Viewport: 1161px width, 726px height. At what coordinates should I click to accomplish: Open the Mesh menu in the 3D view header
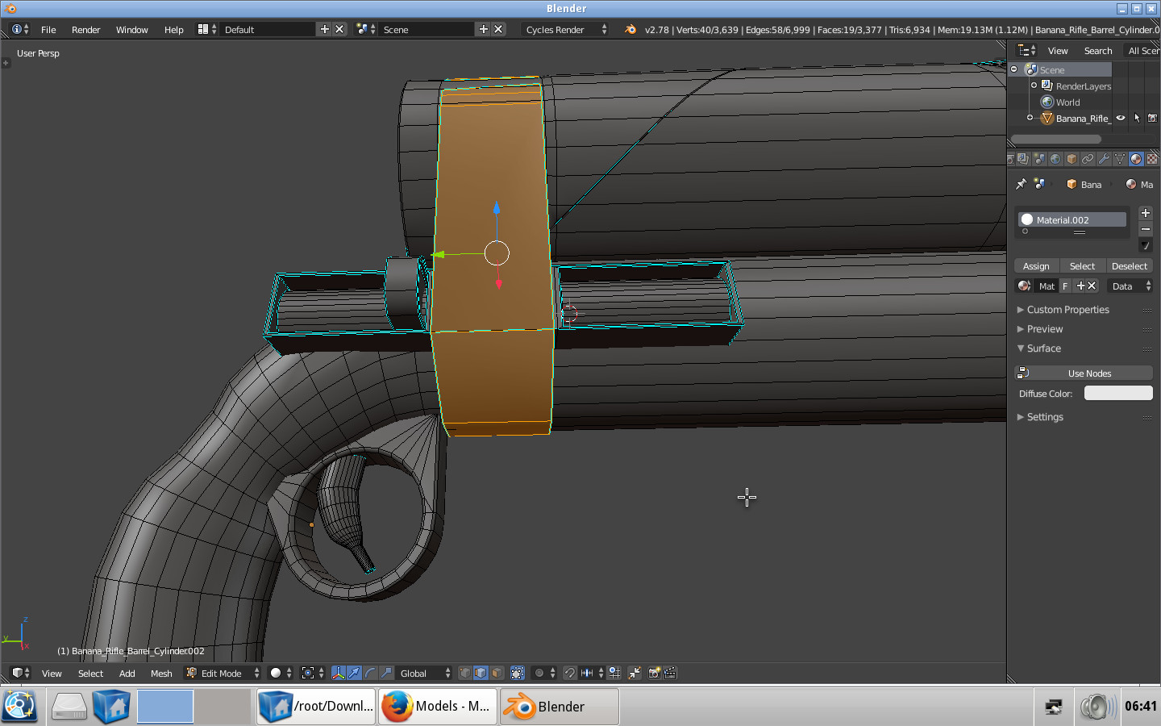(161, 673)
